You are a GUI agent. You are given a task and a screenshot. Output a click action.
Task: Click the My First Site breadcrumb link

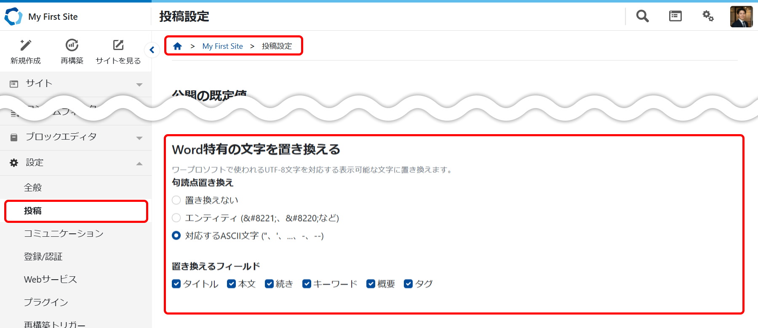tap(222, 46)
